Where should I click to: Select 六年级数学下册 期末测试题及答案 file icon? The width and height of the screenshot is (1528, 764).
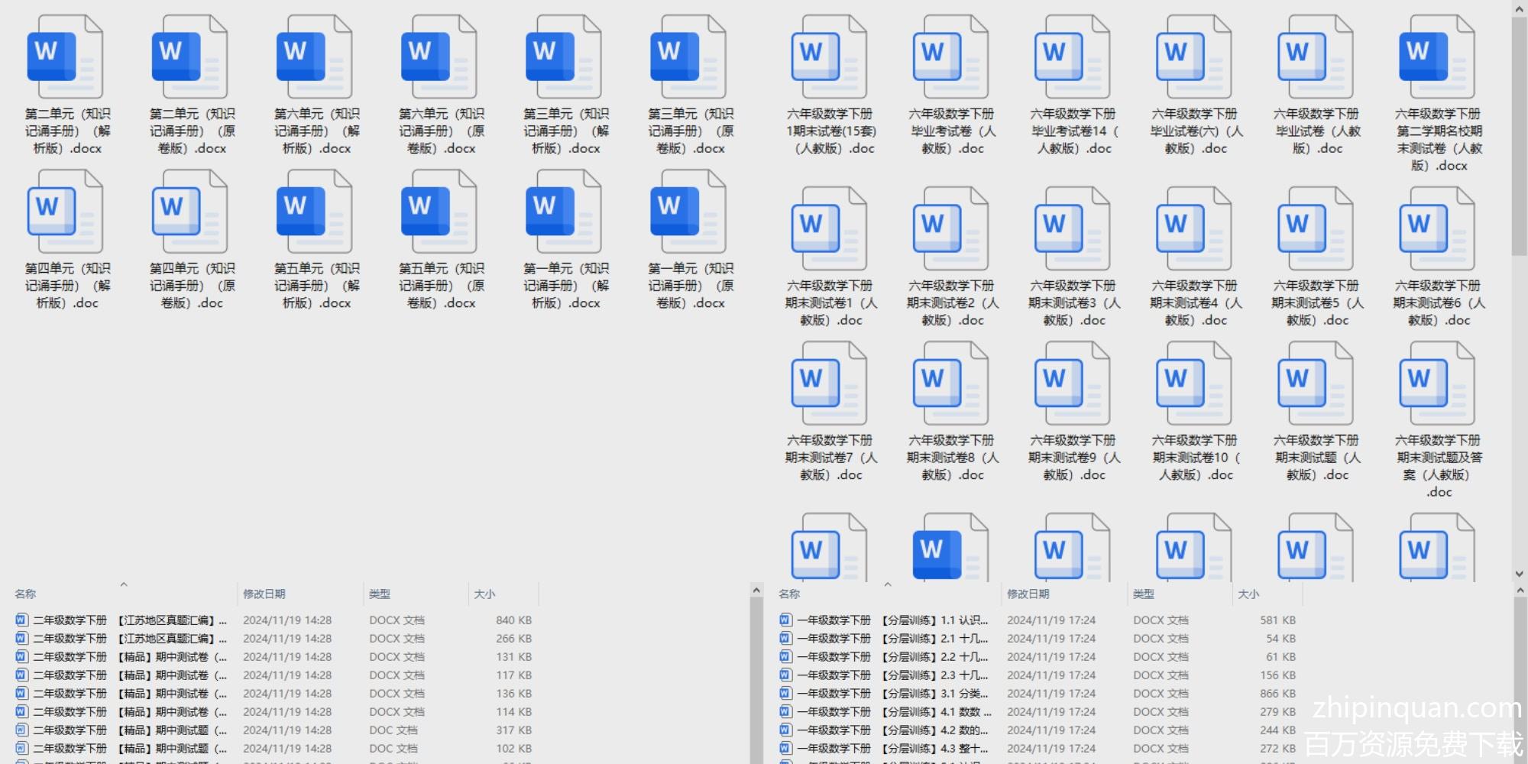click(1436, 384)
